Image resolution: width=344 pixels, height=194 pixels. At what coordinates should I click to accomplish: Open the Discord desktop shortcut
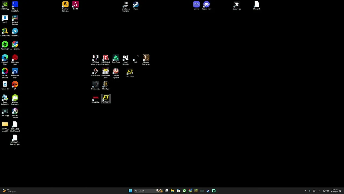(206, 6)
